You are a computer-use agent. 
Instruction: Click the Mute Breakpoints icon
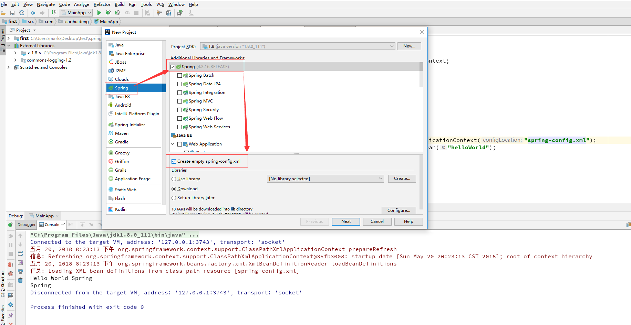[11, 274]
